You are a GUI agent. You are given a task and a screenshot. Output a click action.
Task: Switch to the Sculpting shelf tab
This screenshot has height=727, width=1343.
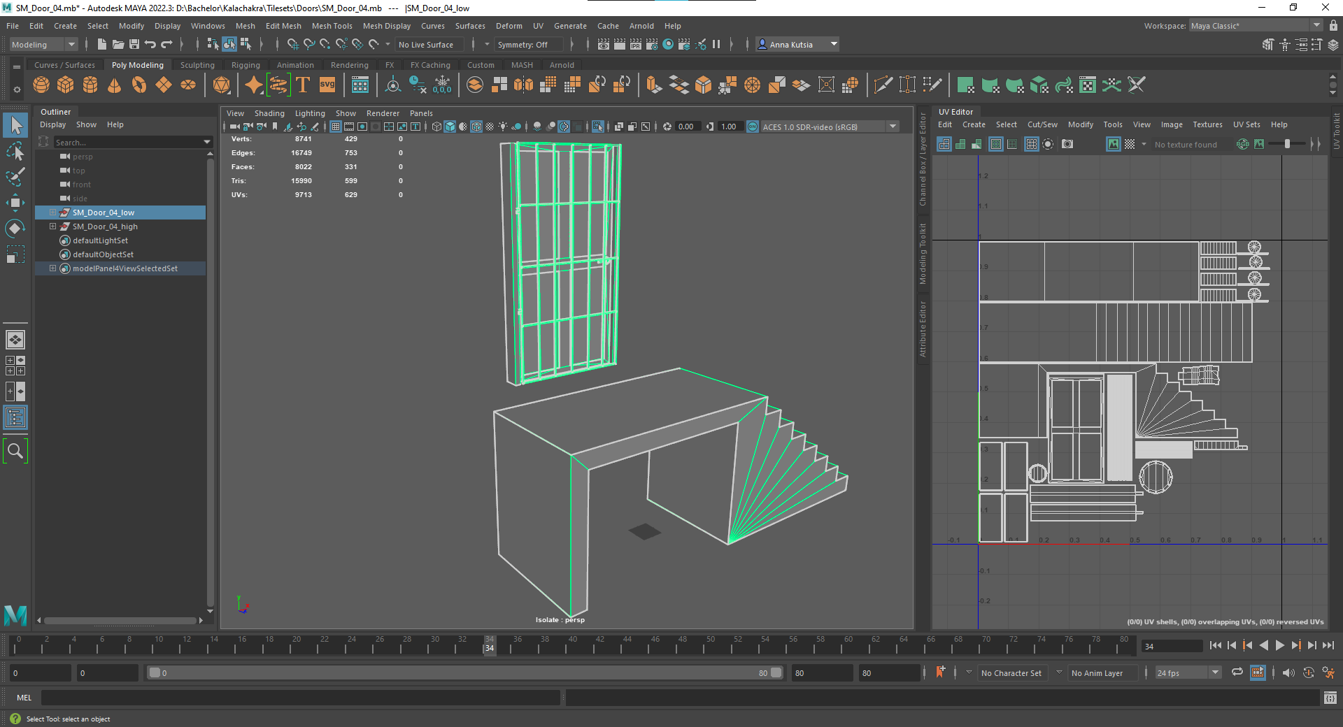(197, 65)
